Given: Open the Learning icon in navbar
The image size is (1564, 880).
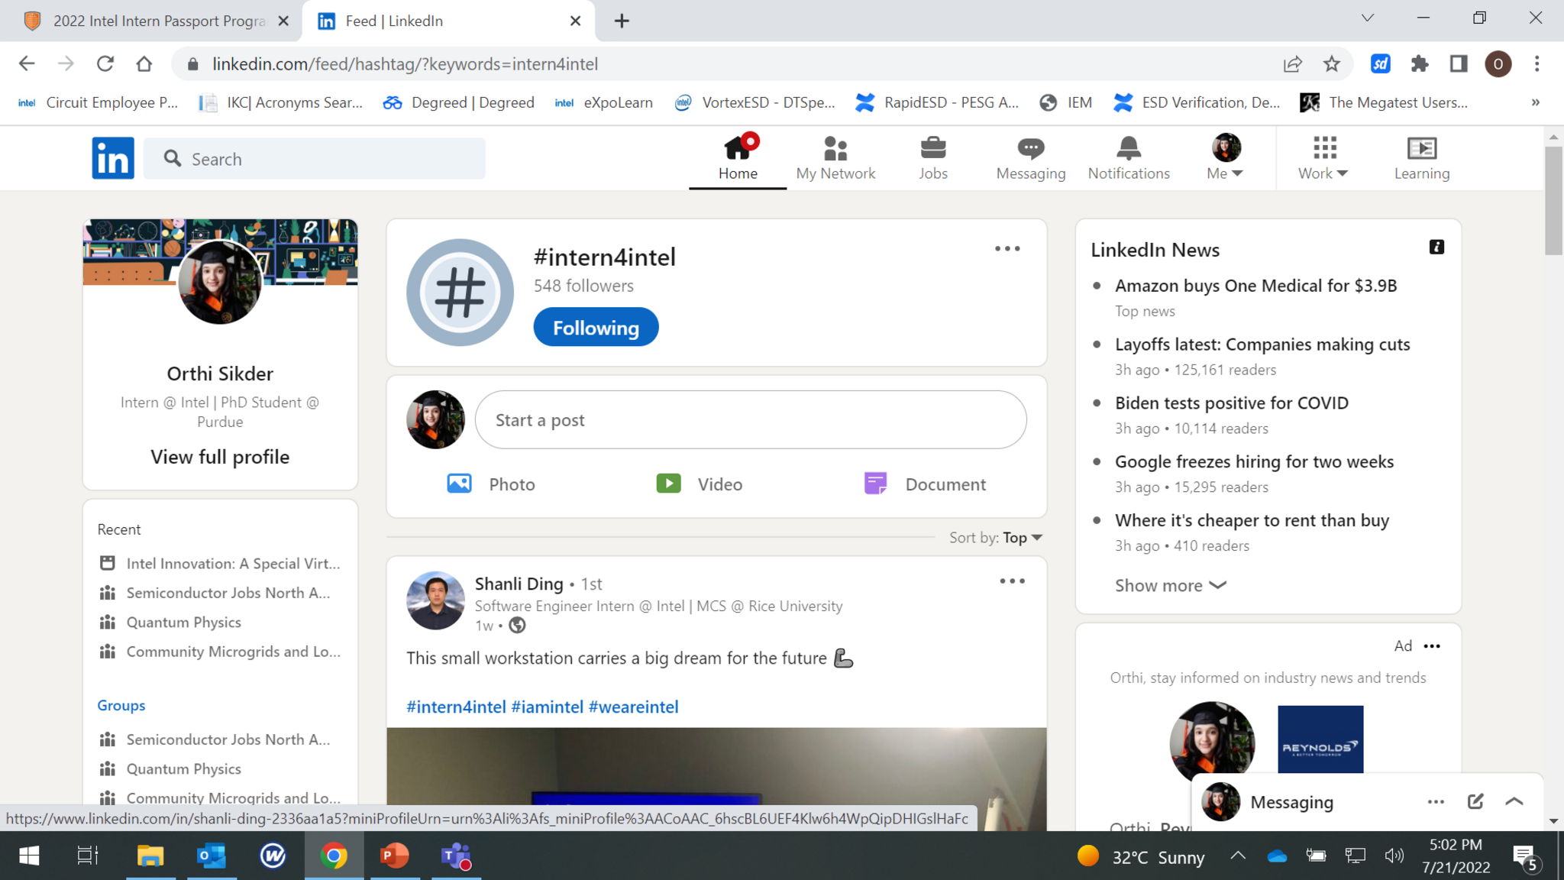Looking at the screenshot, I should tap(1421, 148).
